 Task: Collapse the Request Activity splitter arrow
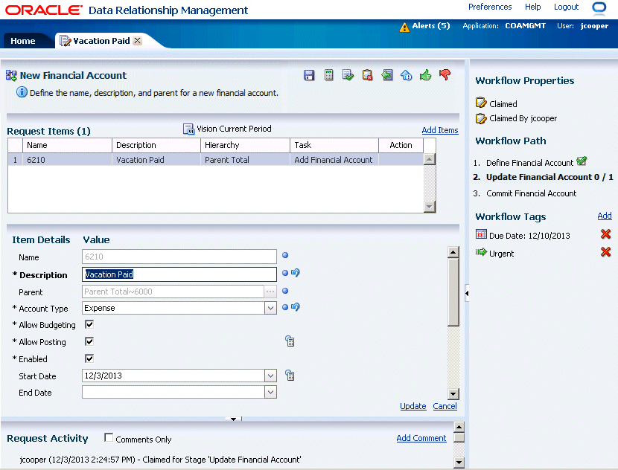[233, 419]
